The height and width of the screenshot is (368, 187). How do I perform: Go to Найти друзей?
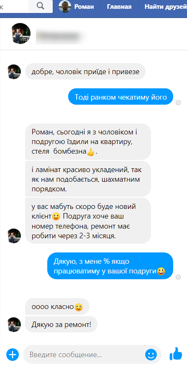click(166, 7)
